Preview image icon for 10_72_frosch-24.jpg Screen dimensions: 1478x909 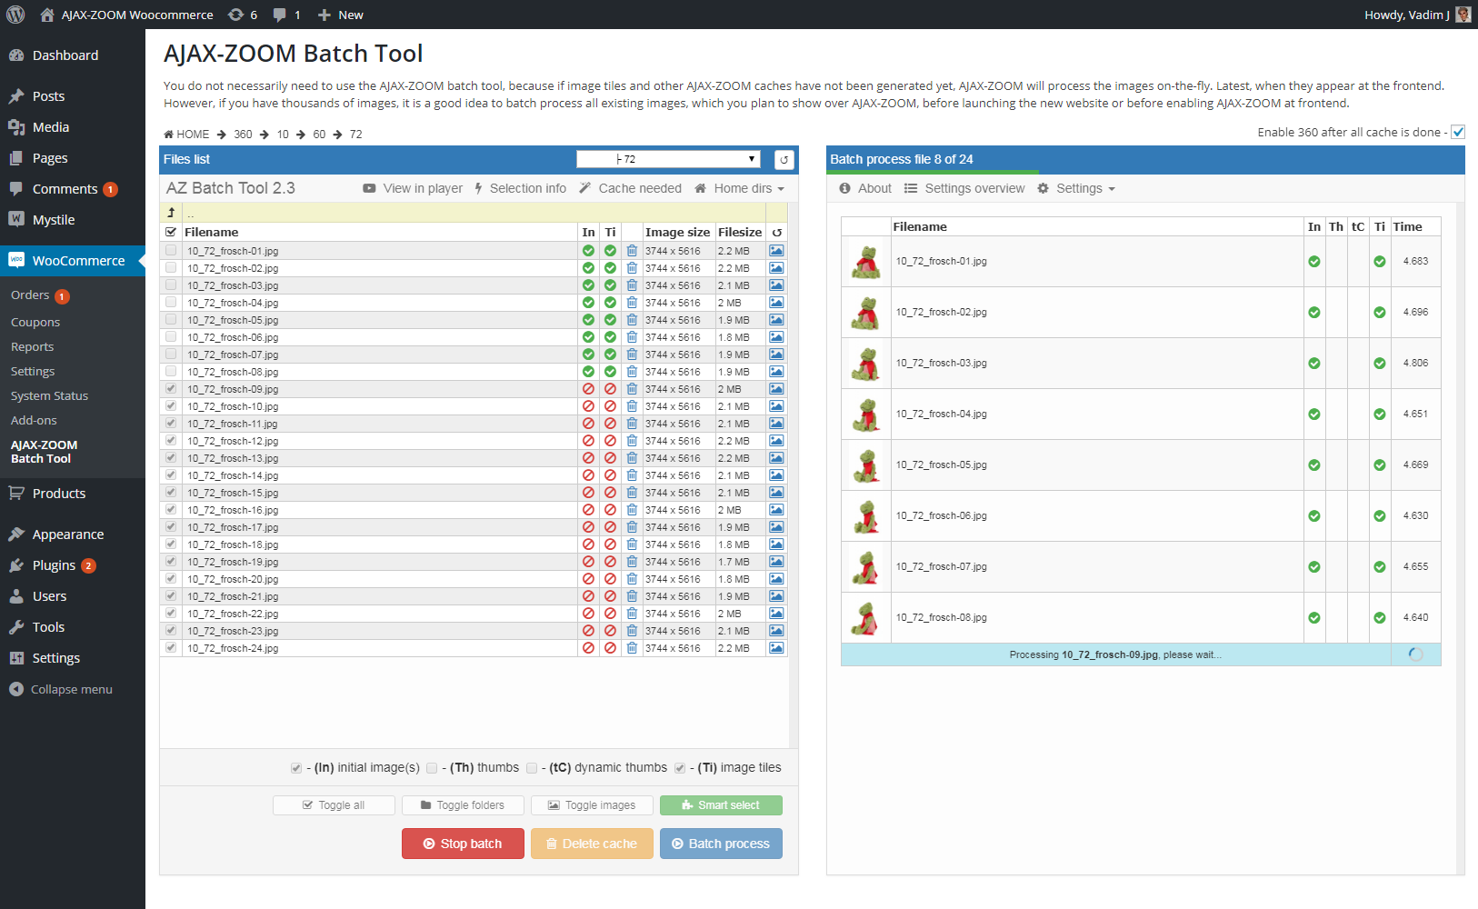pos(776,648)
